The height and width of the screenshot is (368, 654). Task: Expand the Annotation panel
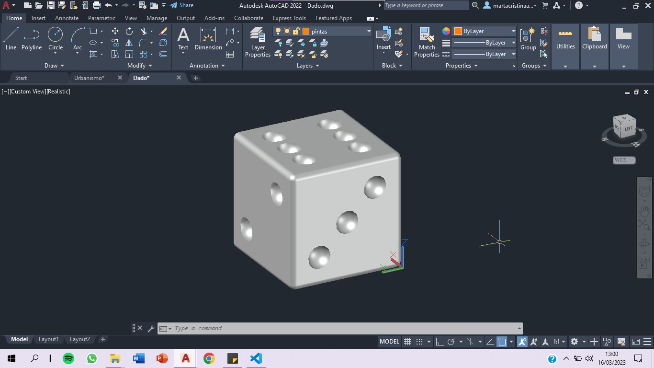tap(207, 66)
